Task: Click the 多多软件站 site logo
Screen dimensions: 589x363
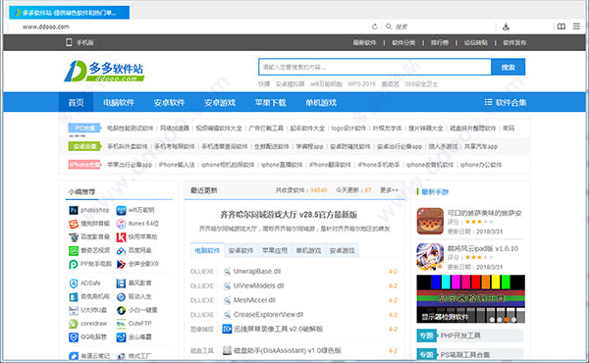Action: click(x=104, y=71)
